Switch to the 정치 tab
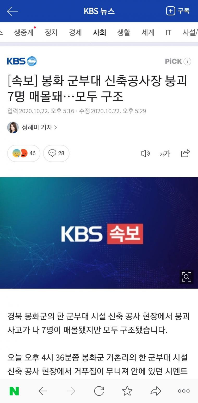 click(51, 33)
